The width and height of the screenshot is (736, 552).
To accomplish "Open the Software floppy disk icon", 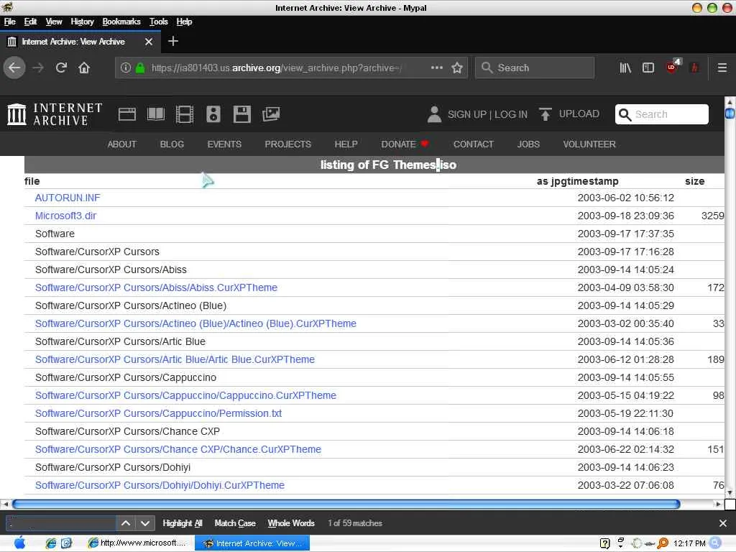I will pyautogui.click(x=242, y=114).
